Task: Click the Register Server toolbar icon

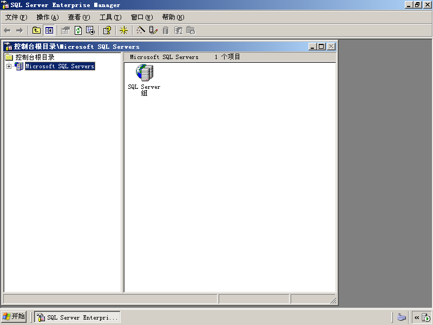Action: pyautogui.click(x=153, y=30)
